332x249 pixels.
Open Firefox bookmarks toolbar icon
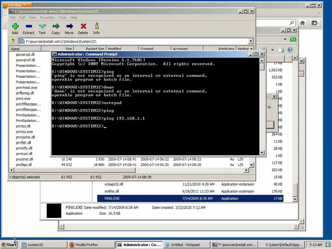pyautogui.click(x=315, y=23)
